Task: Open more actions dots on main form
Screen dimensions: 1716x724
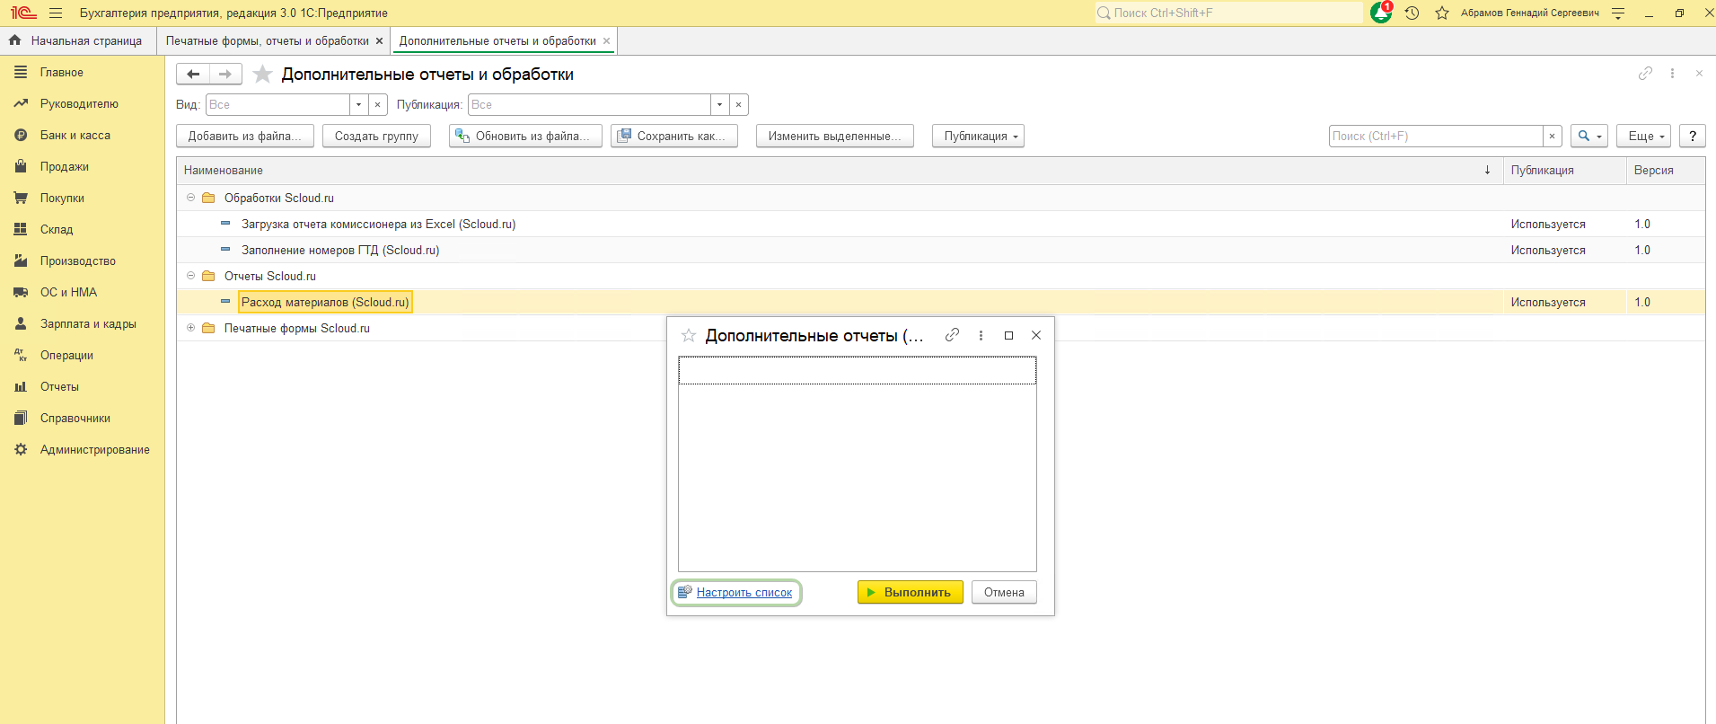Action: (1672, 74)
